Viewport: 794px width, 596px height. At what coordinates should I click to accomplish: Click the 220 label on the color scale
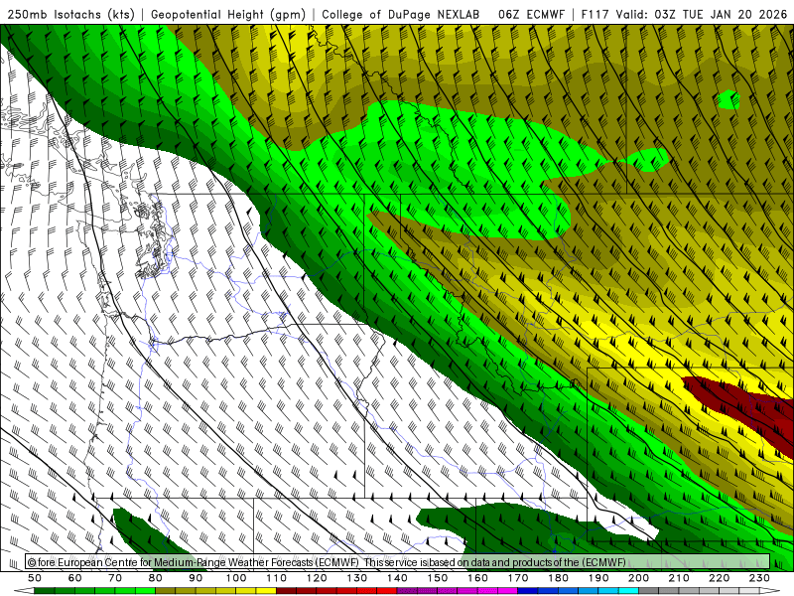(x=719, y=578)
